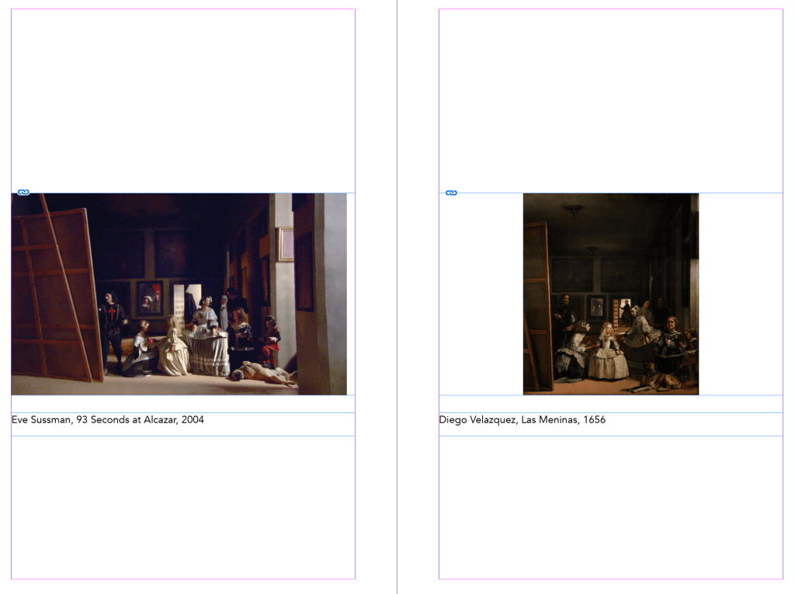Click the Infanta in white in Las Meninas
795x594 pixels.
pos(608,353)
